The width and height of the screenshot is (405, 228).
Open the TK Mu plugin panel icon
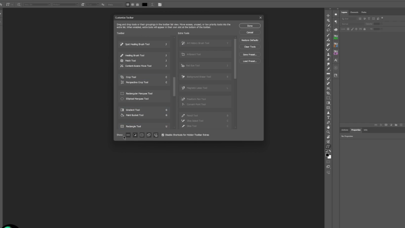click(336, 37)
